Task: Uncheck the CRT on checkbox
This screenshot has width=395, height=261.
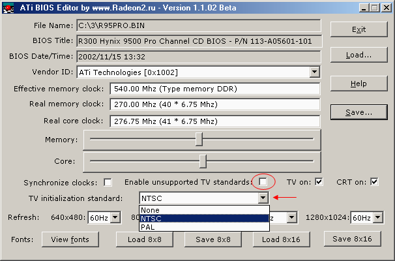Action: (x=374, y=182)
